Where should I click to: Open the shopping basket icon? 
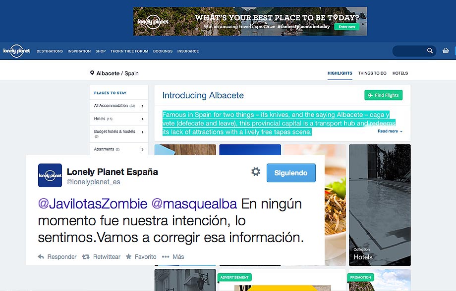pyautogui.click(x=446, y=51)
